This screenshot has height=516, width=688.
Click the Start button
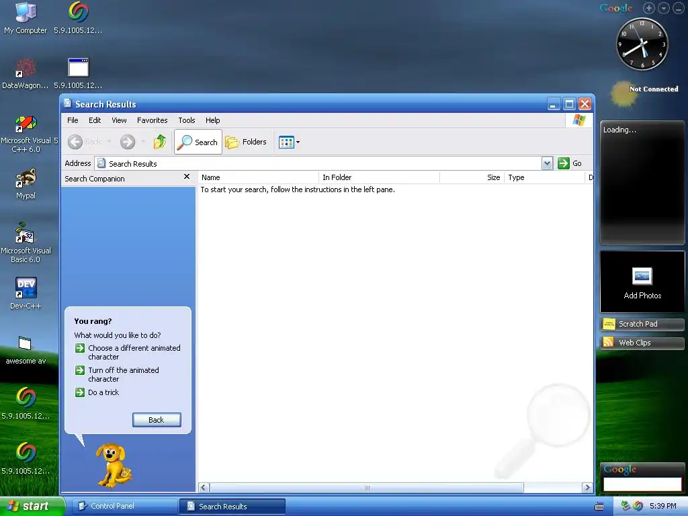pyautogui.click(x=32, y=507)
